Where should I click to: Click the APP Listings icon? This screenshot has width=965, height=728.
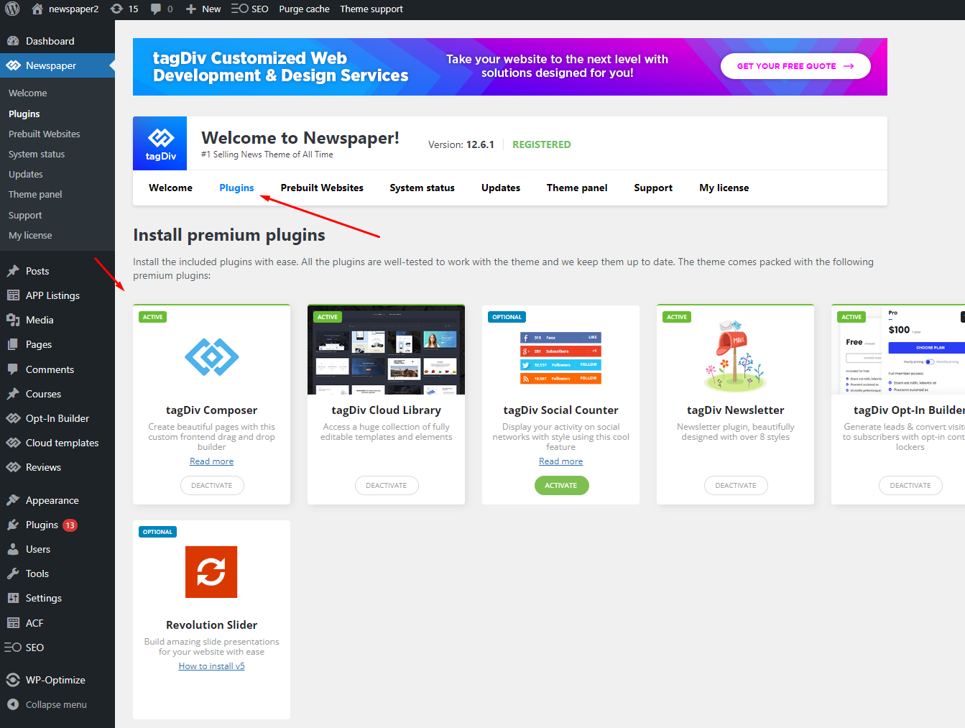coord(13,295)
